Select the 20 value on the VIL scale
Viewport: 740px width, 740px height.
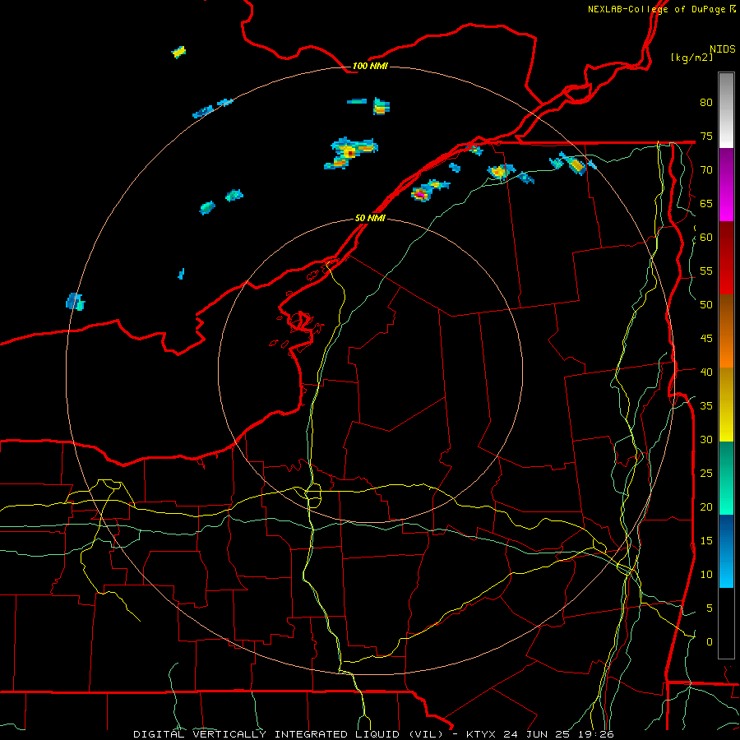tap(706, 506)
